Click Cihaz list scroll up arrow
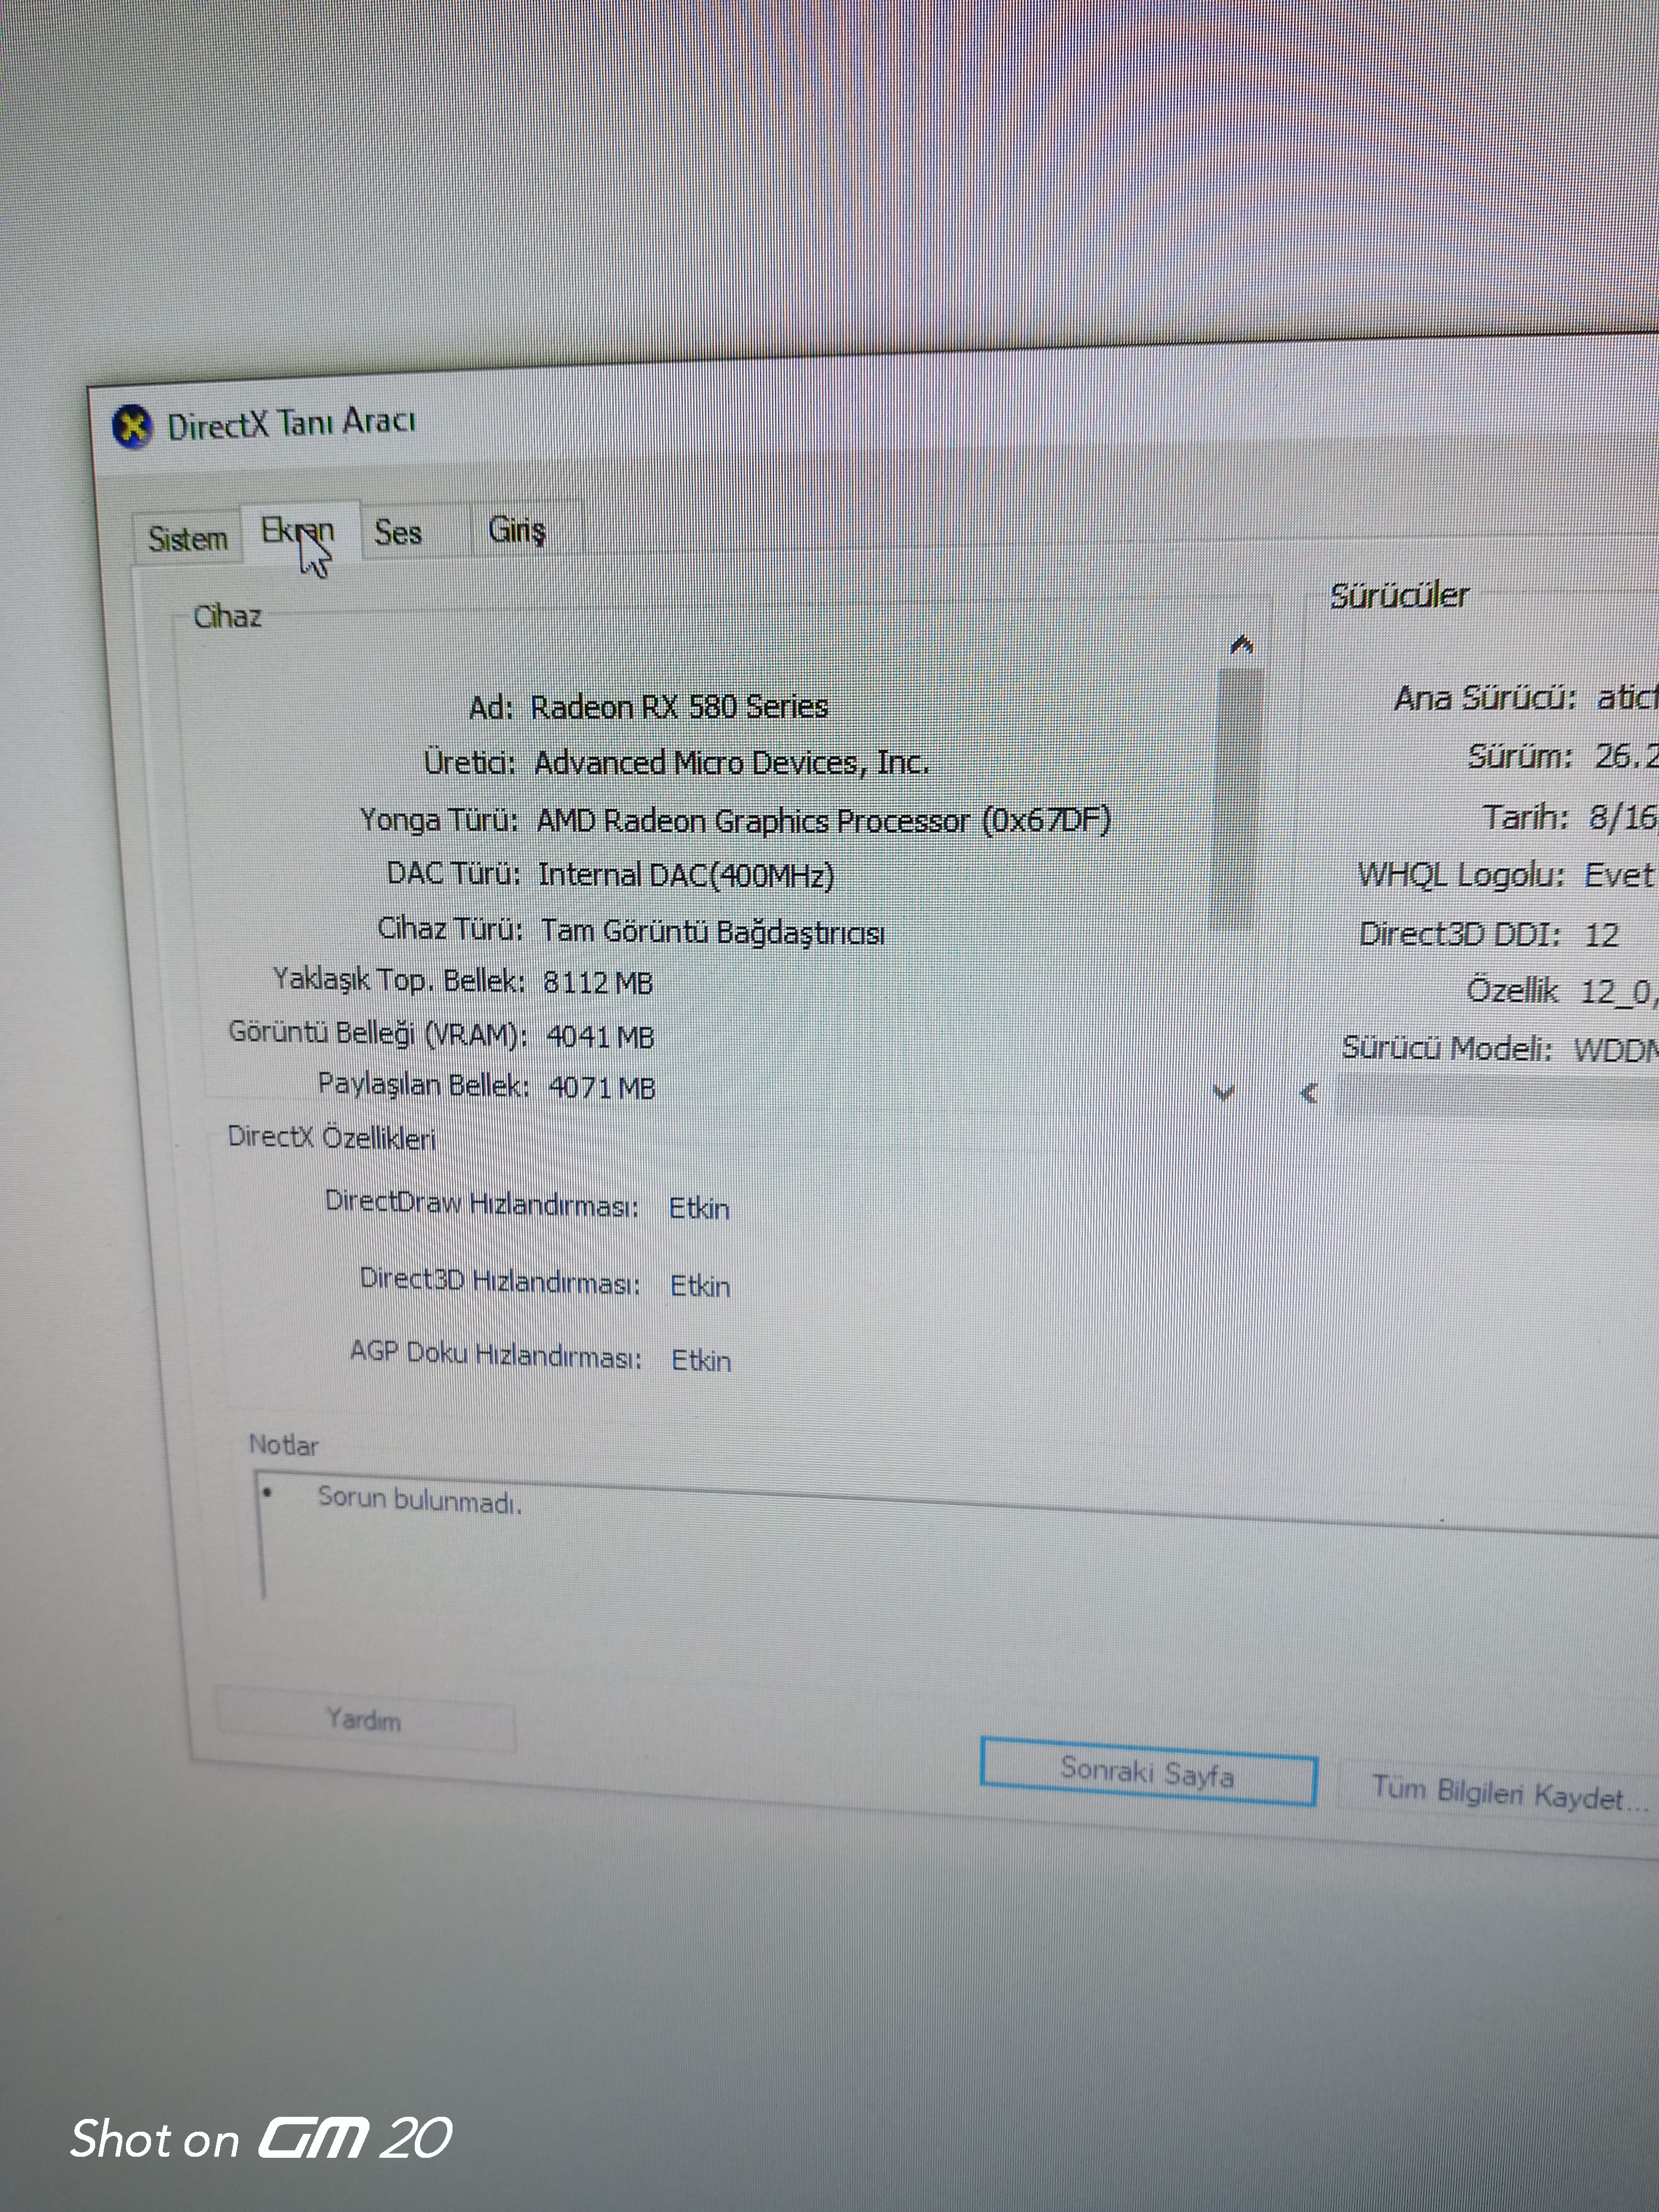 coord(1242,645)
